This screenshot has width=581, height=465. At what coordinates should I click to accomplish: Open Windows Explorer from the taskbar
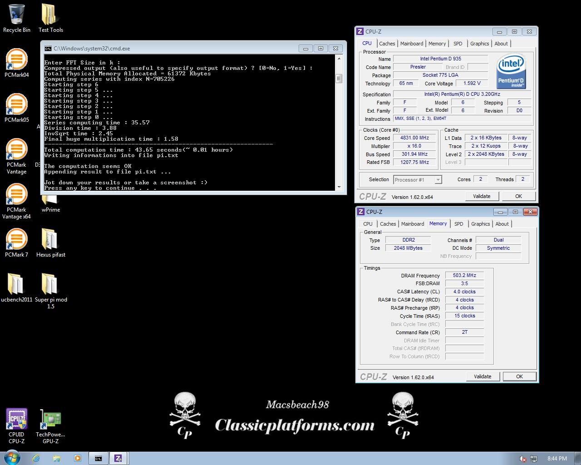(x=56, y=458)
